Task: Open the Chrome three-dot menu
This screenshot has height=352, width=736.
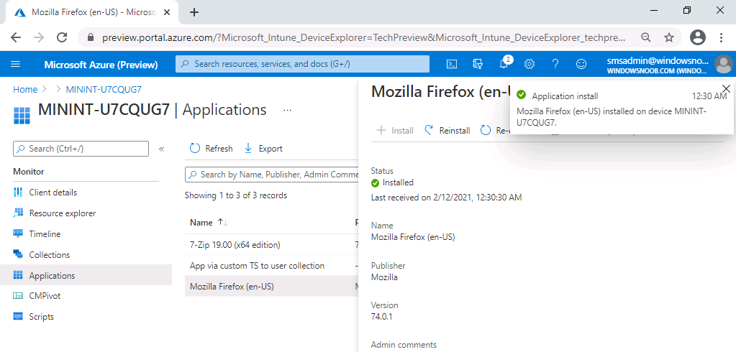Action: [722, 37]
